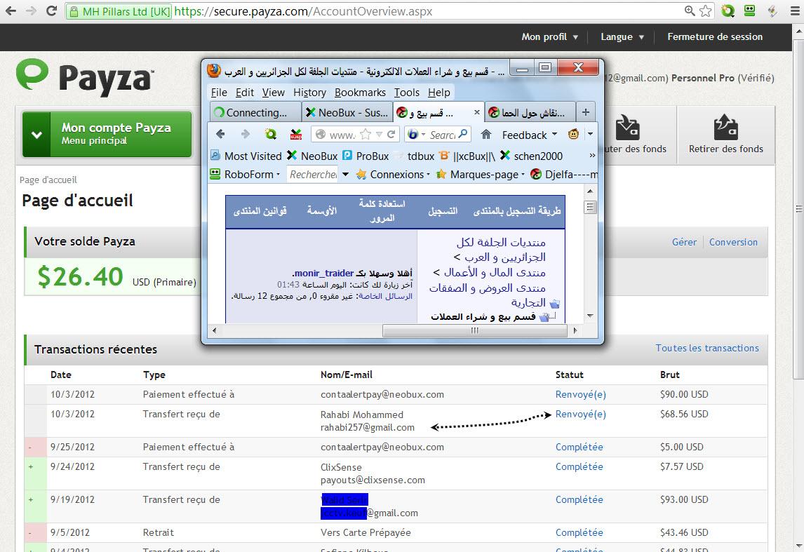The image size is (804, 552).
Task: Show more bookmarks with the double chevron
Action: click(x=592, y=155)
